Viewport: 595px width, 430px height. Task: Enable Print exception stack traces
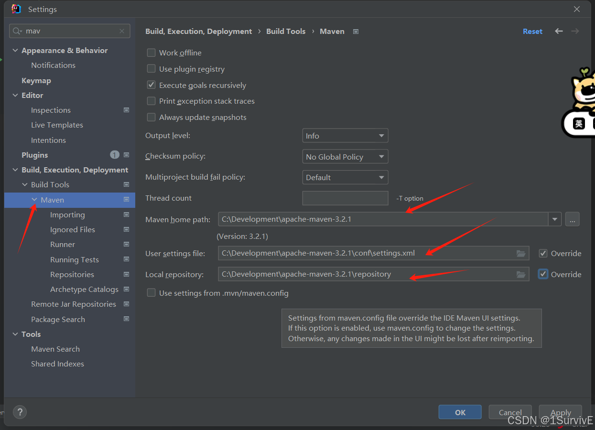(151, 101)
